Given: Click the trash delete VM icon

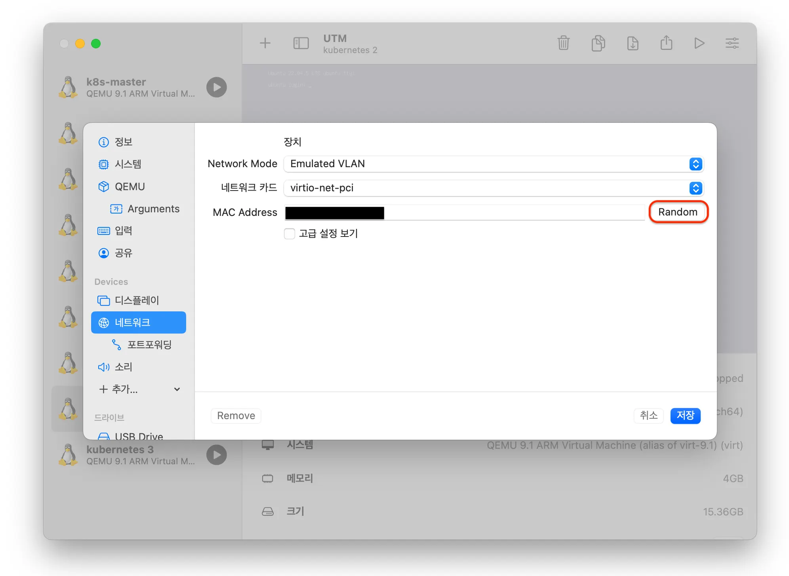Looking at the screenshot, I should click(563, 43).
